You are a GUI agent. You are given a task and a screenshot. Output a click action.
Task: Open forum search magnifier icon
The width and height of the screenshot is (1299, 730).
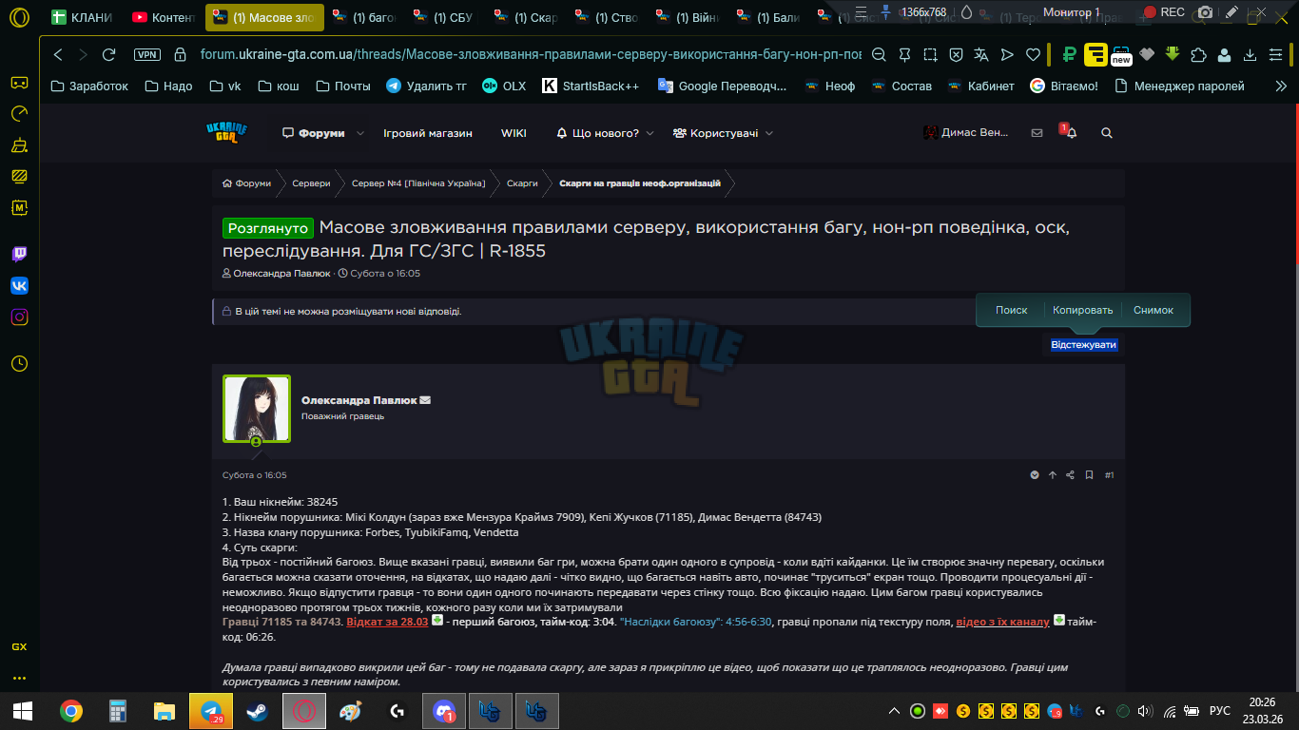tap(1107, 133)
